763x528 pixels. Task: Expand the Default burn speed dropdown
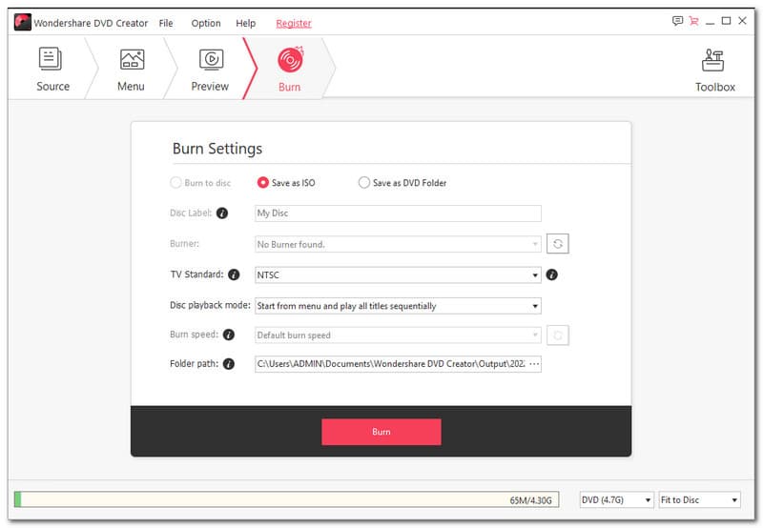click(398, 335)
